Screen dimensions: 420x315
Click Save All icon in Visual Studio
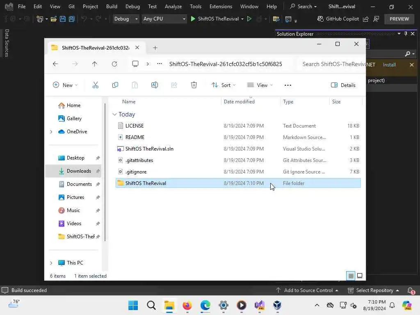[x=72, y=19]
